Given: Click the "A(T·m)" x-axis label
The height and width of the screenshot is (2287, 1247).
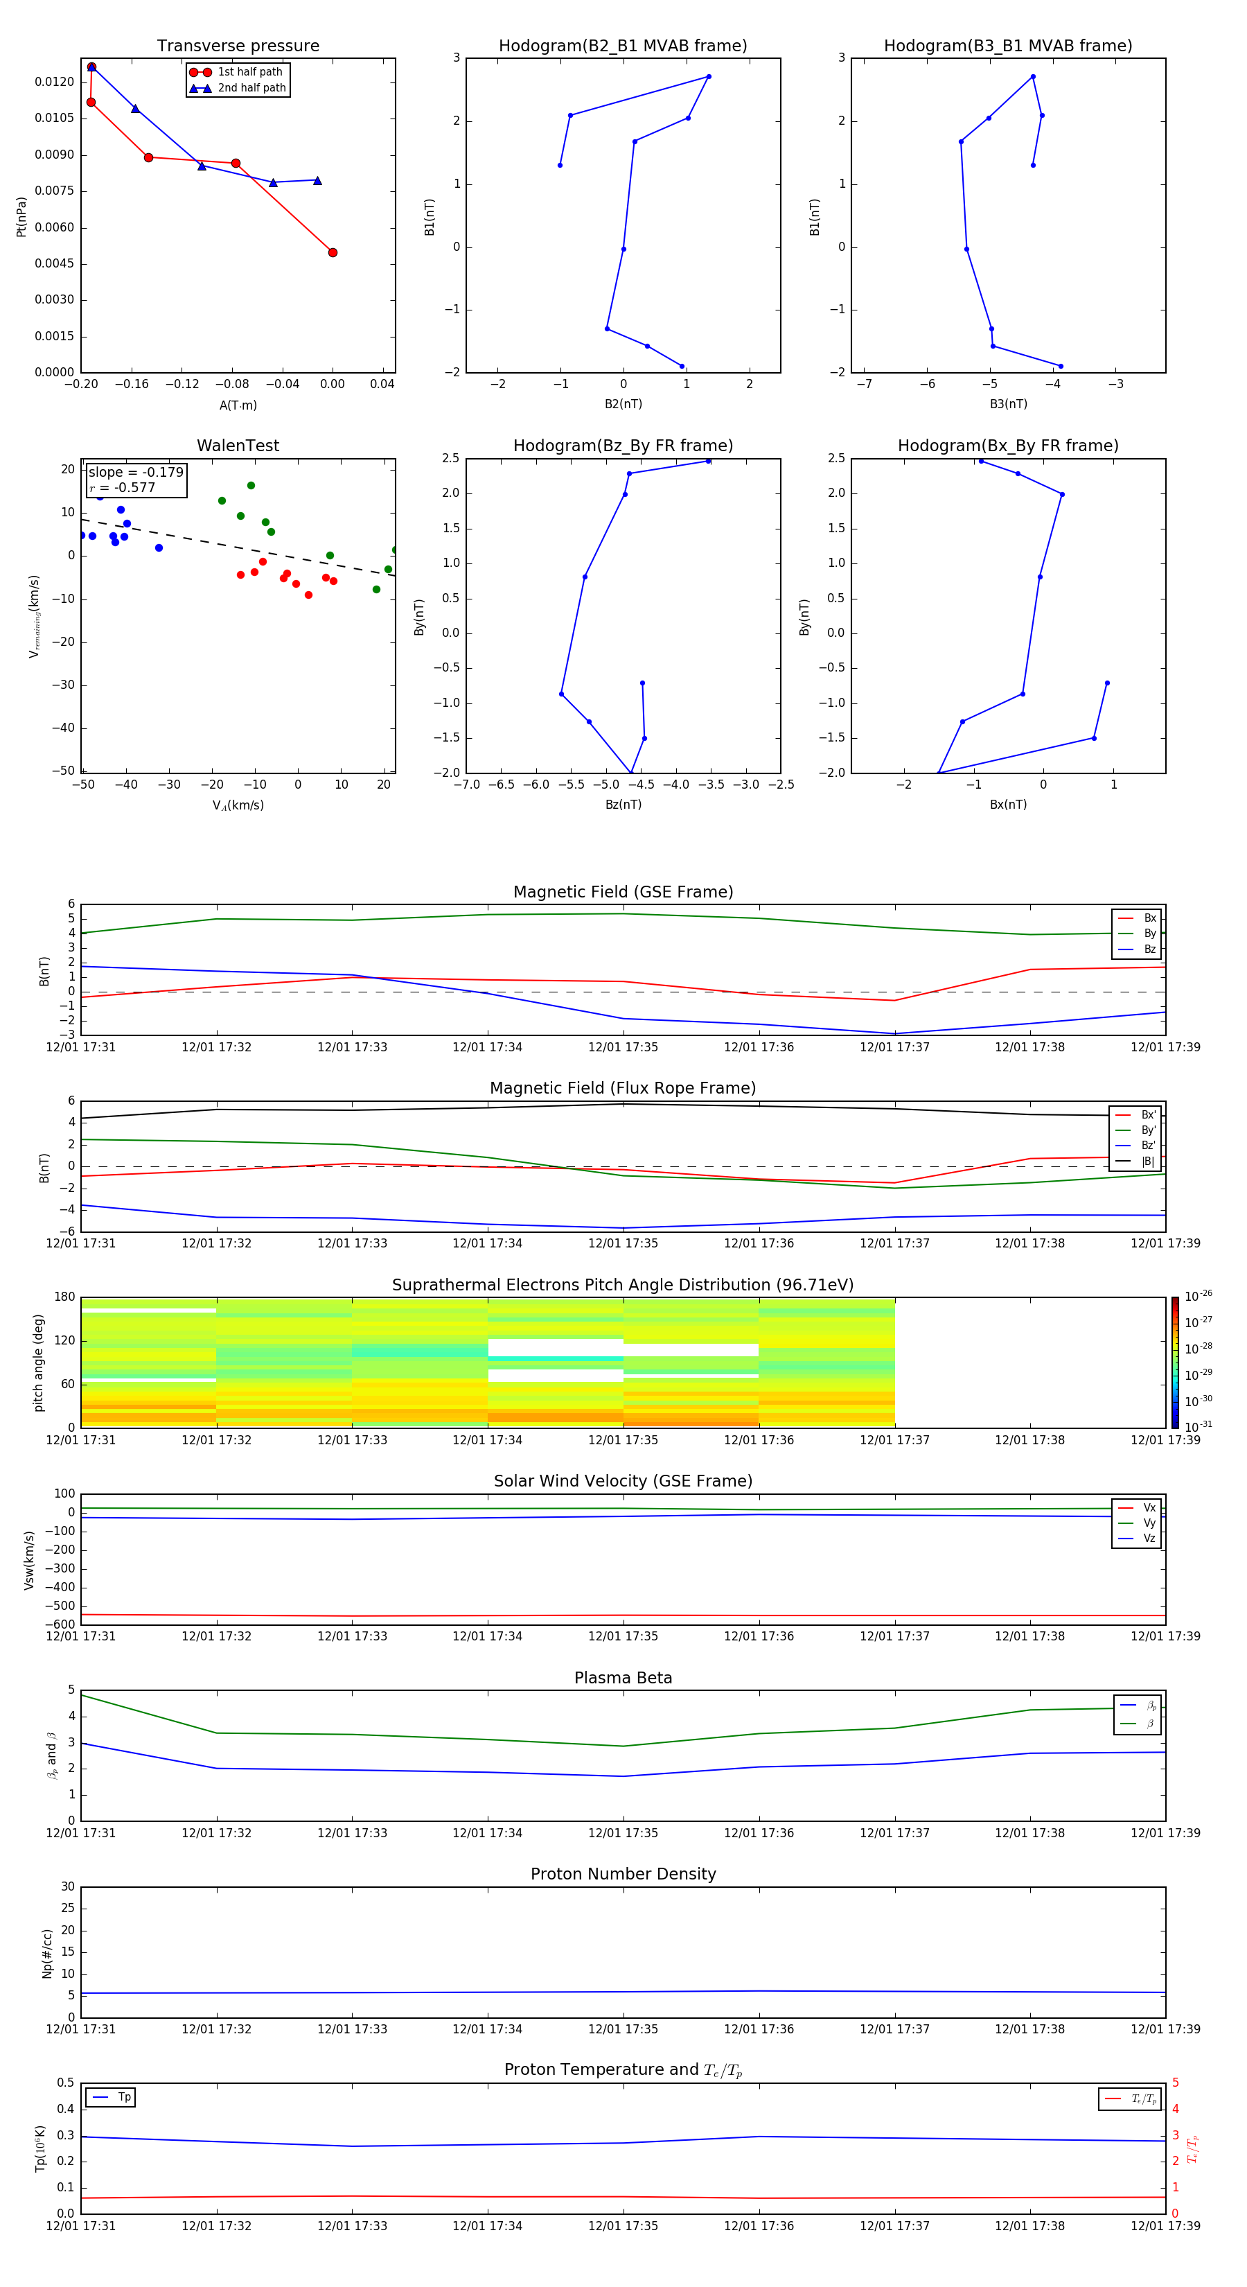Looking at the screenshot, I should (238, 405).
